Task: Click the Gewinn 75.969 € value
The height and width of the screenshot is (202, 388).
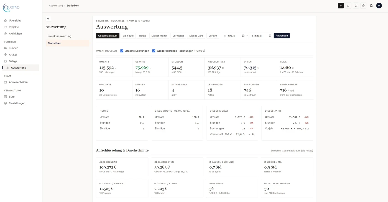Action: pos(143,68)
